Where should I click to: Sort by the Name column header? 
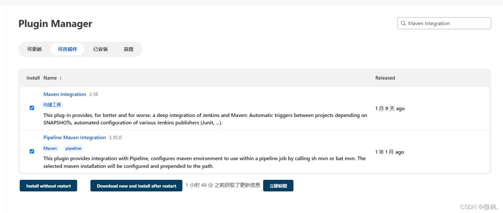50,78
